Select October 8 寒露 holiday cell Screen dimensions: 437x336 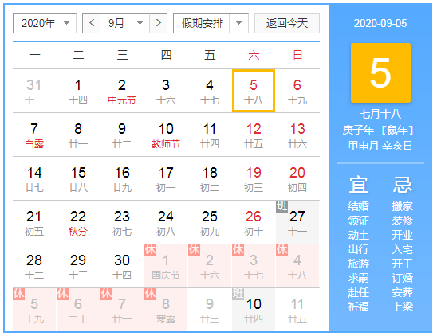point(166,310)
